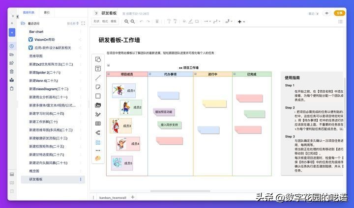
Task: Open the recent clock icon in sidebar
Action: [12, 46]
